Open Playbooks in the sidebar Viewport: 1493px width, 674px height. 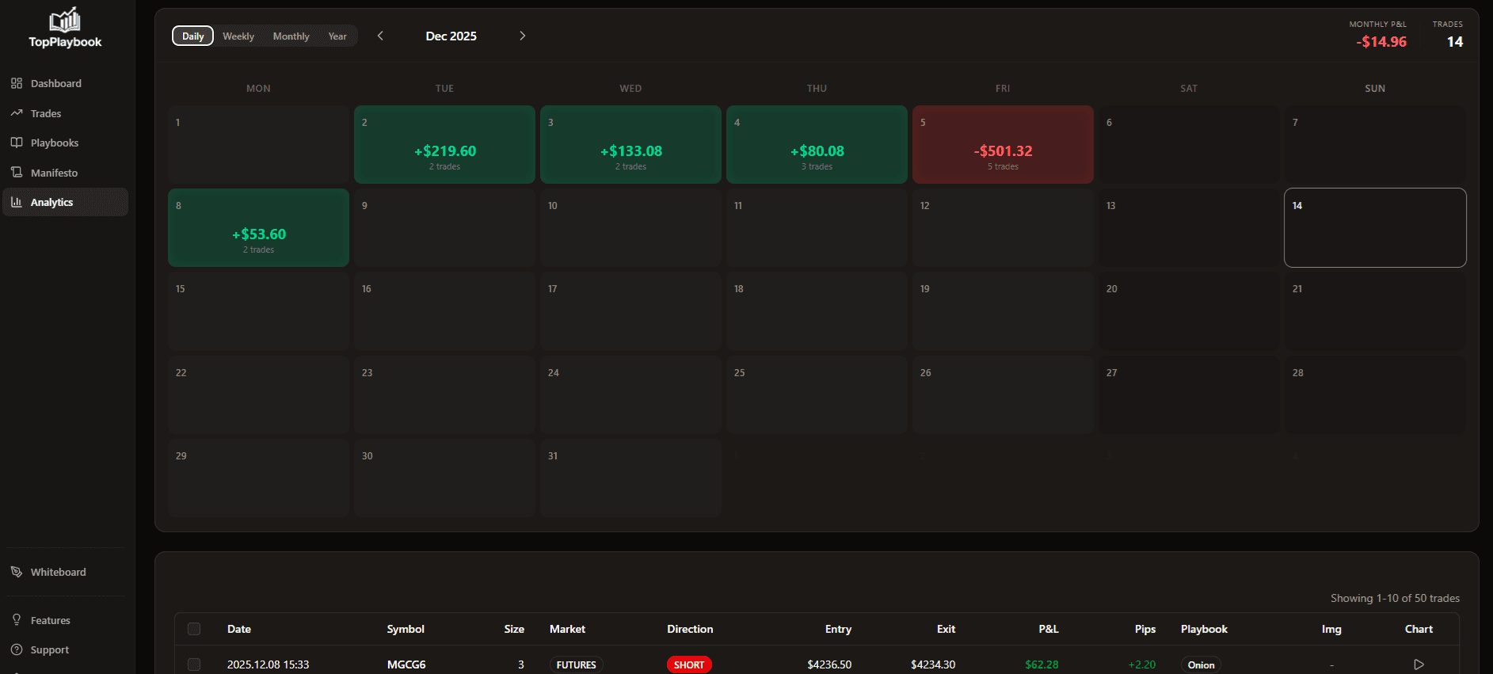point(65,143)
